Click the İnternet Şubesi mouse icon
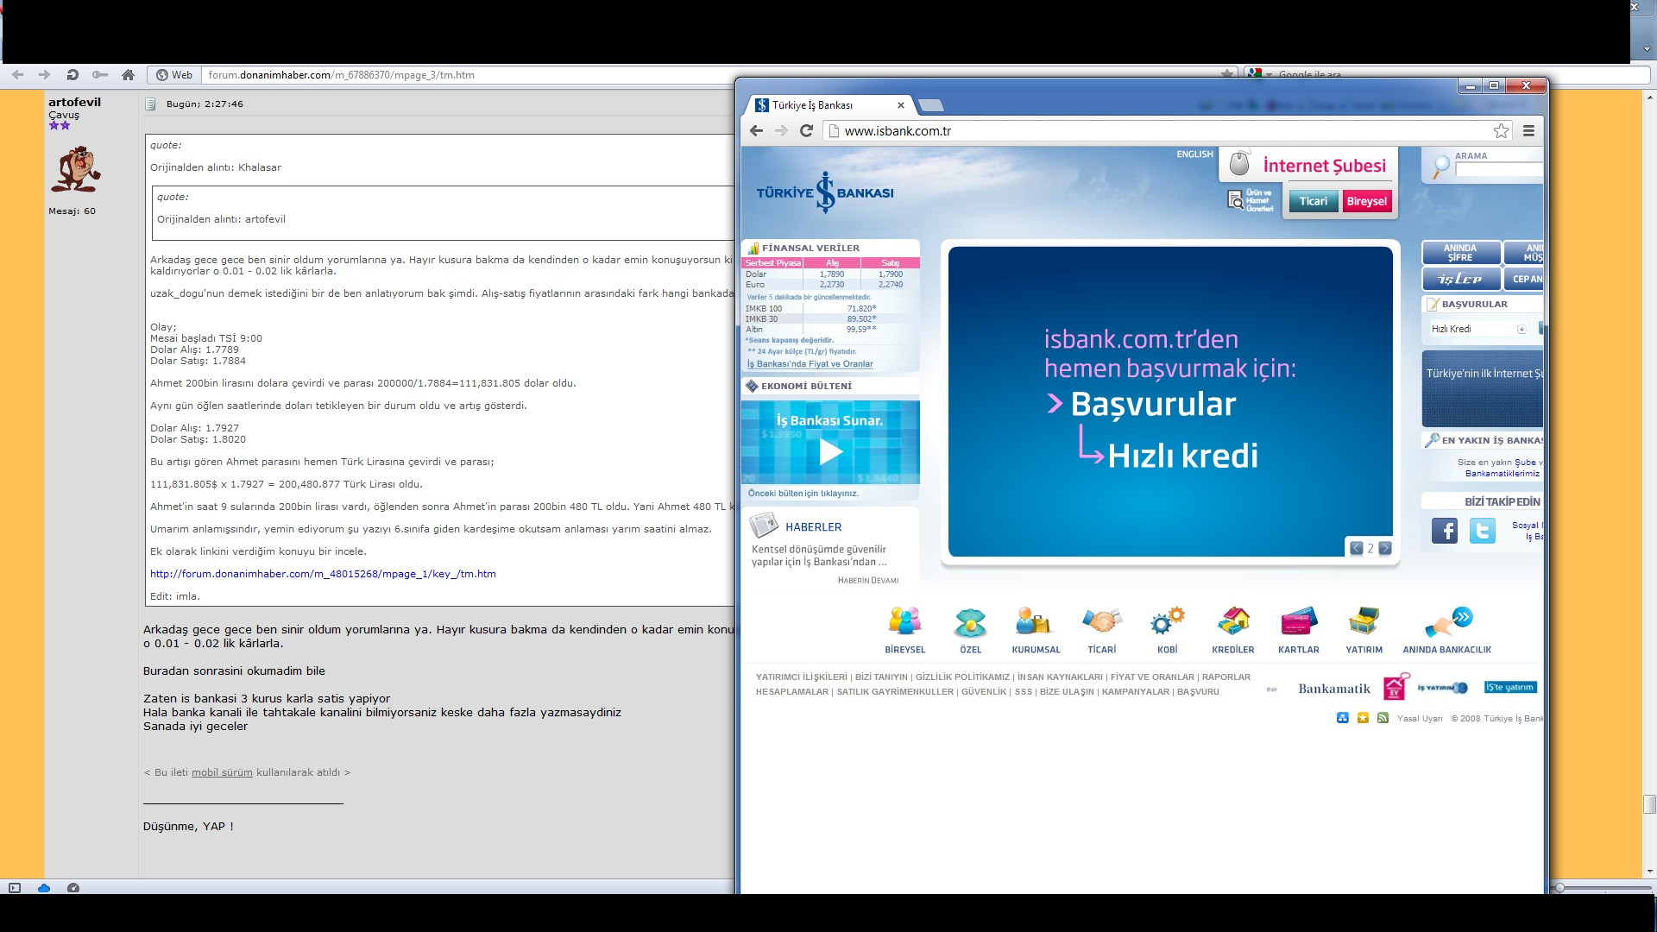This screenshot has width=1657, height=932. (1239, 162)
